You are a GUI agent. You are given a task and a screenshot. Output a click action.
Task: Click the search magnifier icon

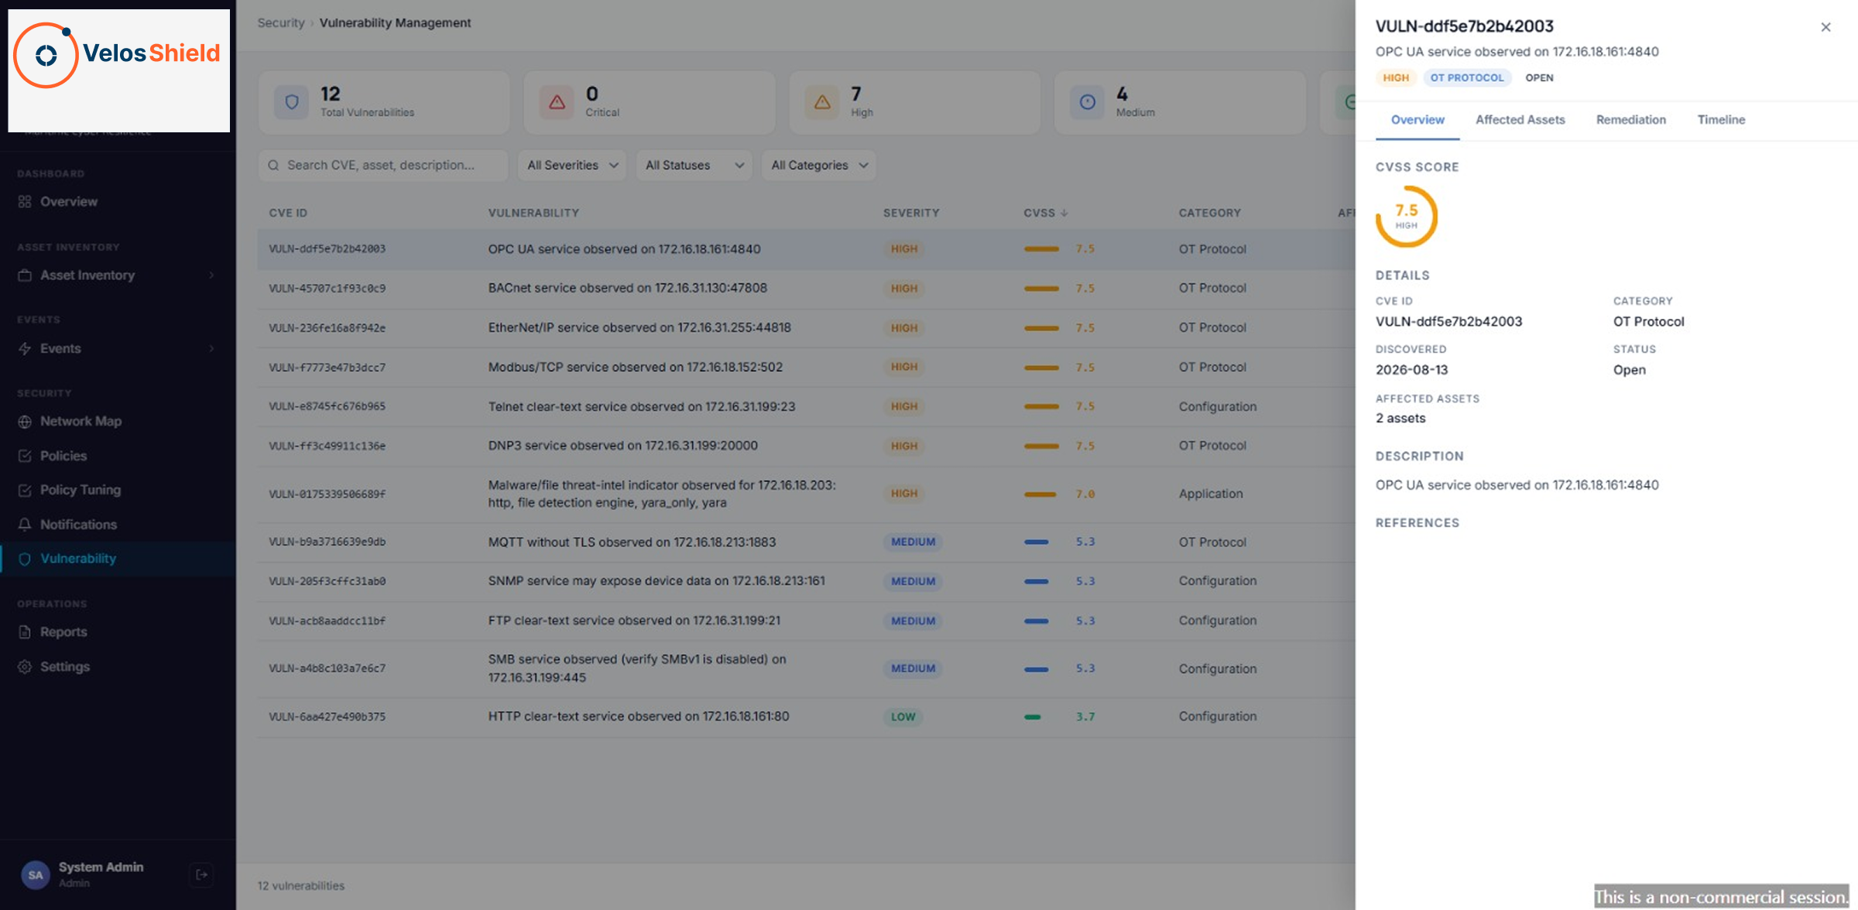[x=273, y=165]
